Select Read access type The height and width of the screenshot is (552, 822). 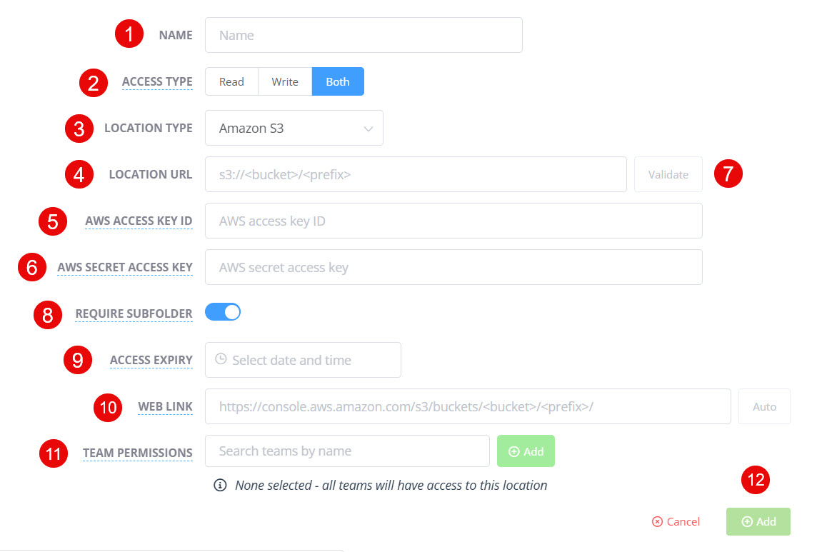click(231, 81)
